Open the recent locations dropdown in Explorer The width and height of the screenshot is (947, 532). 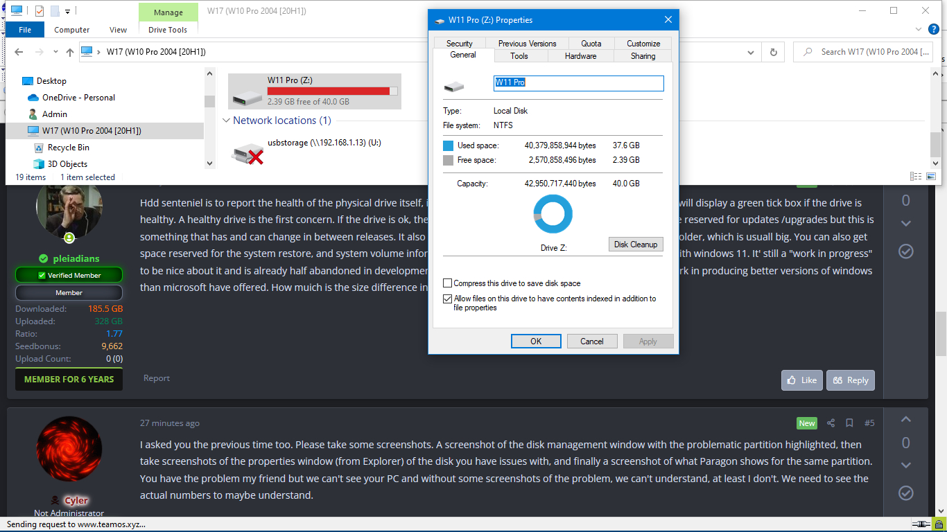pyautogui.click(x=55, y=52)
